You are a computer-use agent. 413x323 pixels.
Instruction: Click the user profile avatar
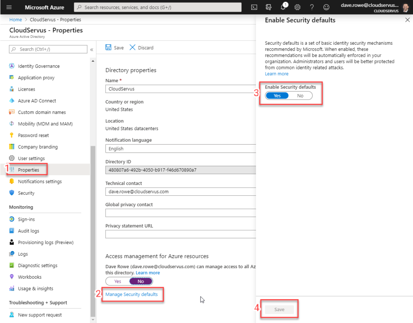click(x=406, y=7)
